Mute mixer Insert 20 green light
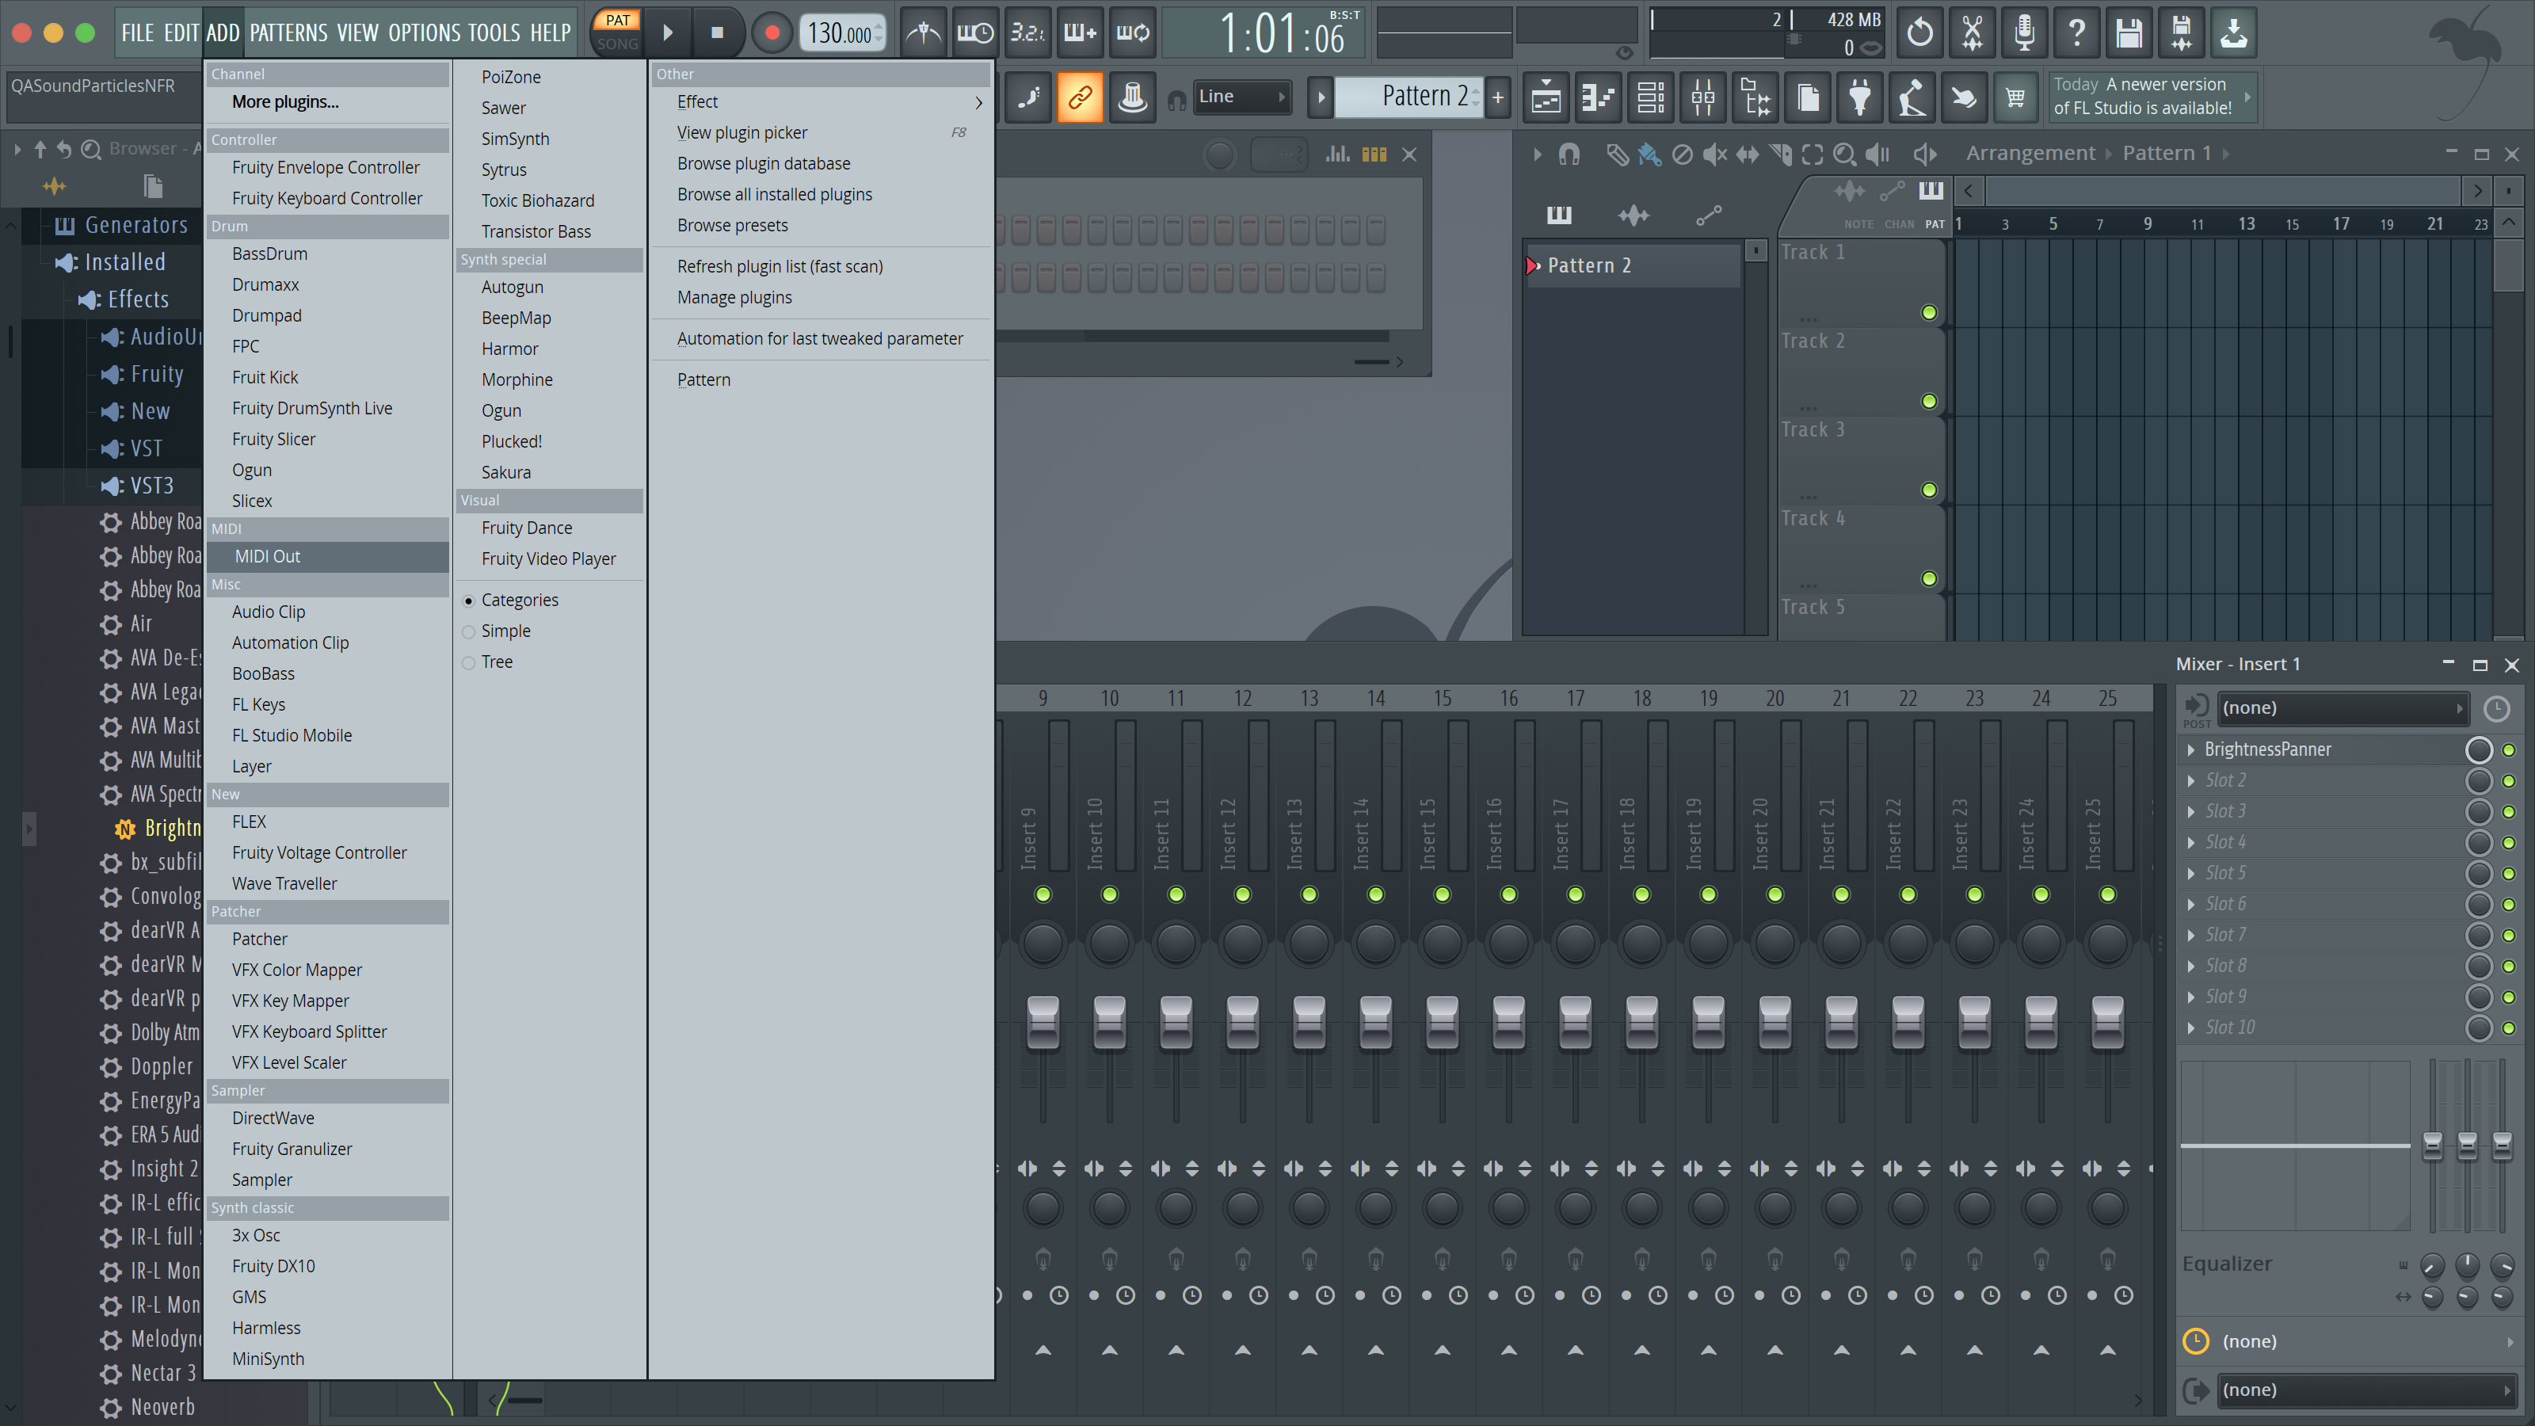 (x=1774, y=894)
